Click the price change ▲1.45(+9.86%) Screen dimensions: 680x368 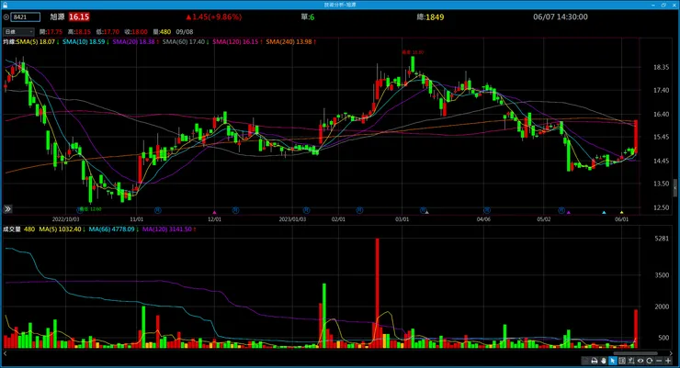click(213, 17)
